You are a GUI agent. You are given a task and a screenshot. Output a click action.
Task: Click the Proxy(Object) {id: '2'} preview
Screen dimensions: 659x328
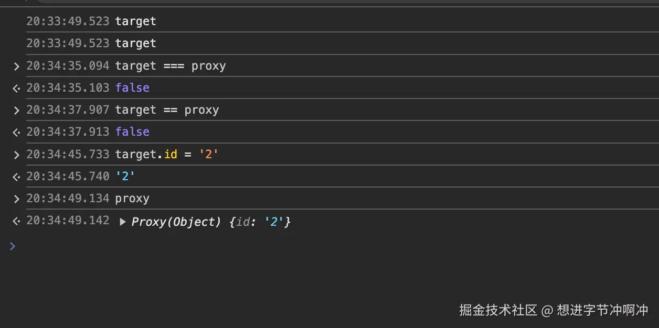[211, 222]
